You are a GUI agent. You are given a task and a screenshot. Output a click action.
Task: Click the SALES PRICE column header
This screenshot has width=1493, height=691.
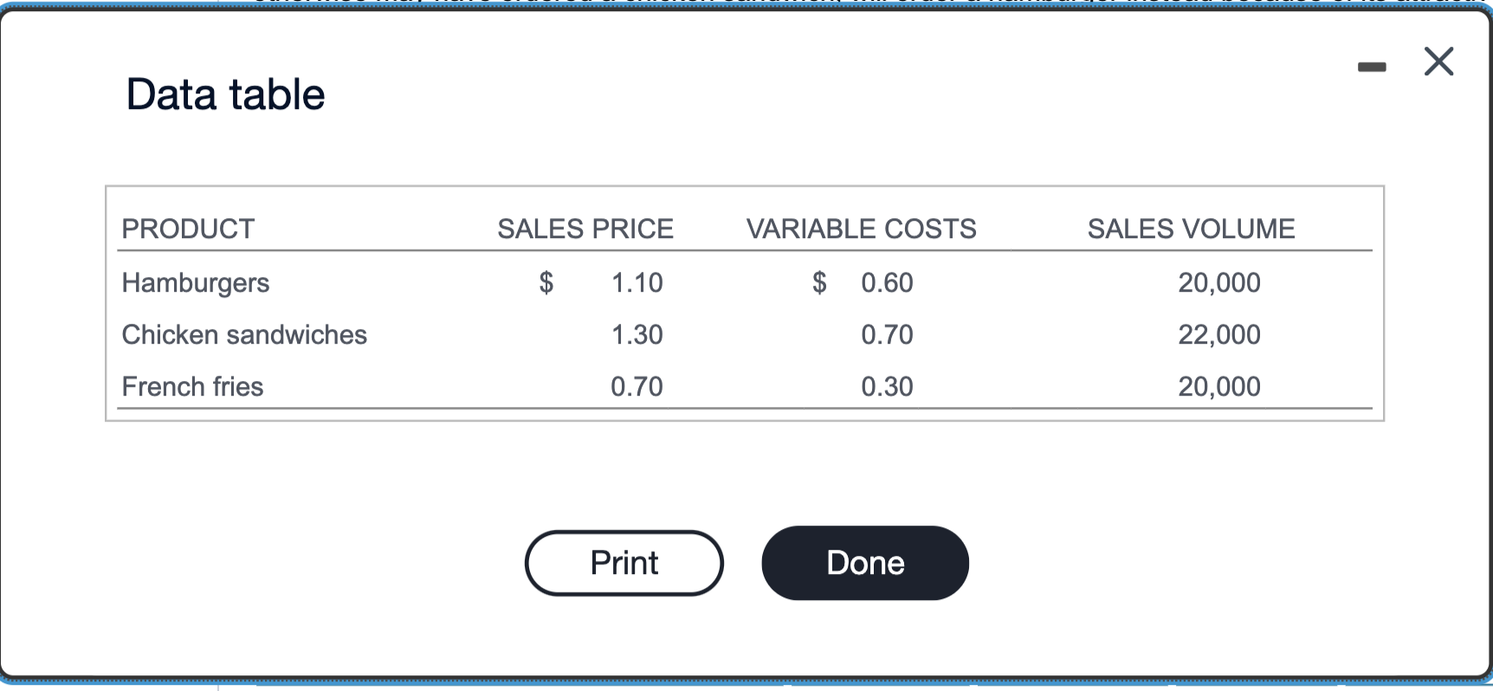(x=585, y=229)
